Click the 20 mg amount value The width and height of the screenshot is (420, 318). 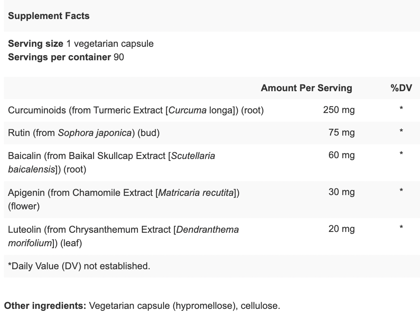tap(342, 229)
